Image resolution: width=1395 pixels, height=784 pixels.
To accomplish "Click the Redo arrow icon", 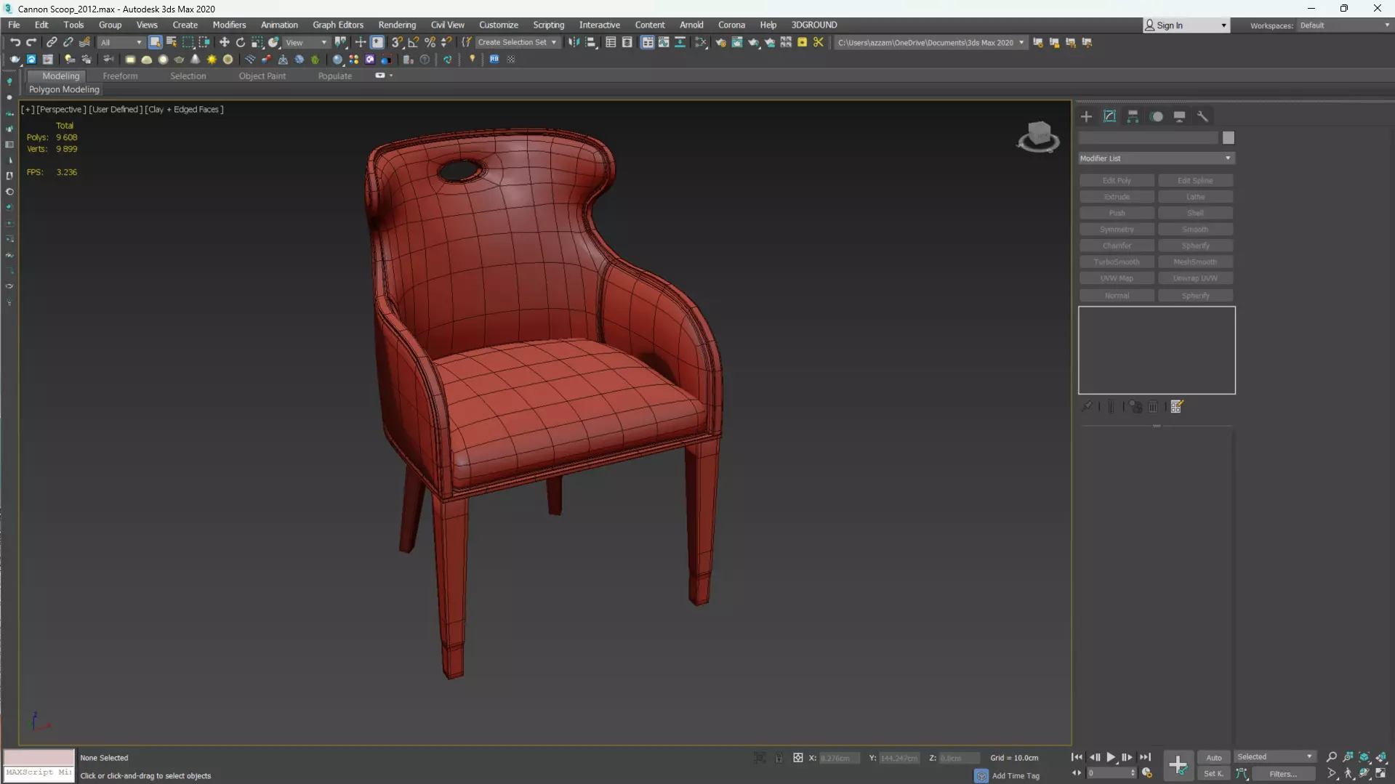I will point(31,42).
